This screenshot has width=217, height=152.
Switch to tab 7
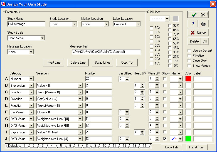(x=79, y=146)
